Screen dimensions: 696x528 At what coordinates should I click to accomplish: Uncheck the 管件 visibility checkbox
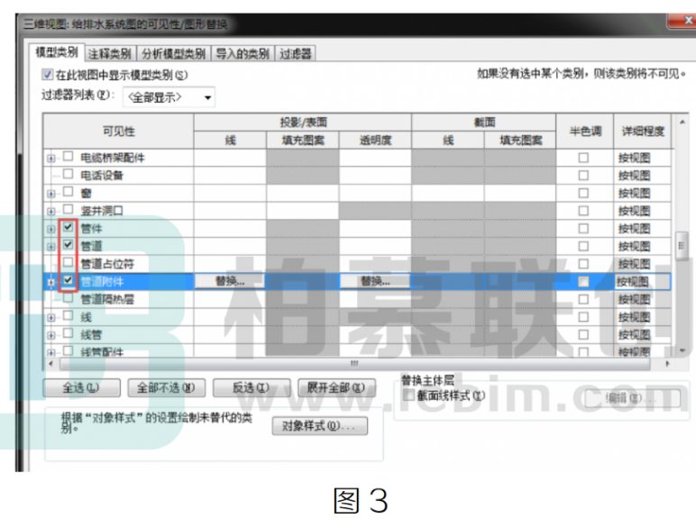tap(68, 227)
